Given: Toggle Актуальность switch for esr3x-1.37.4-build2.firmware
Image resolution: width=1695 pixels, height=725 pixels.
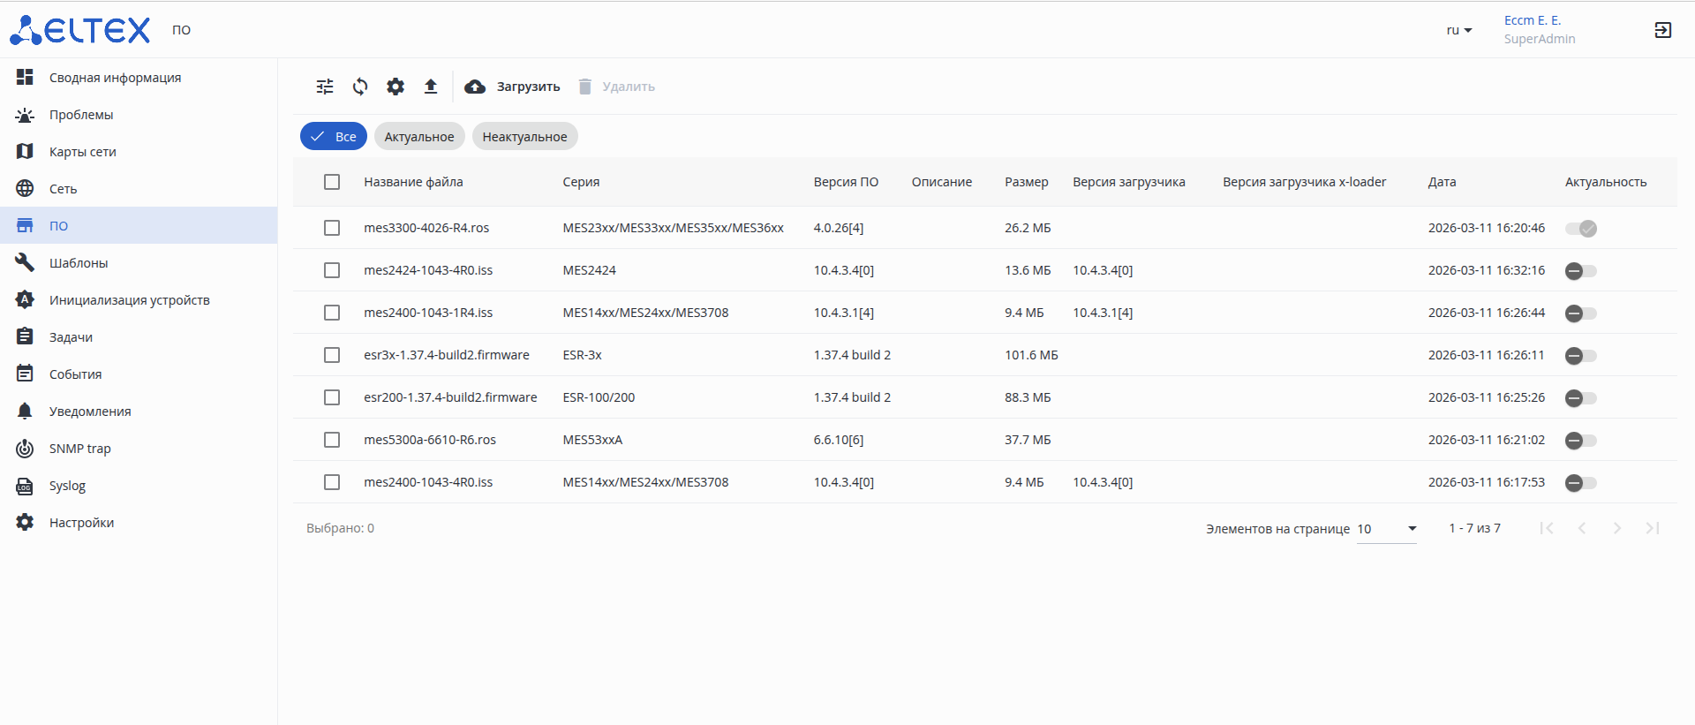Looking at the screenshot, I should [x=1580, y=356].
